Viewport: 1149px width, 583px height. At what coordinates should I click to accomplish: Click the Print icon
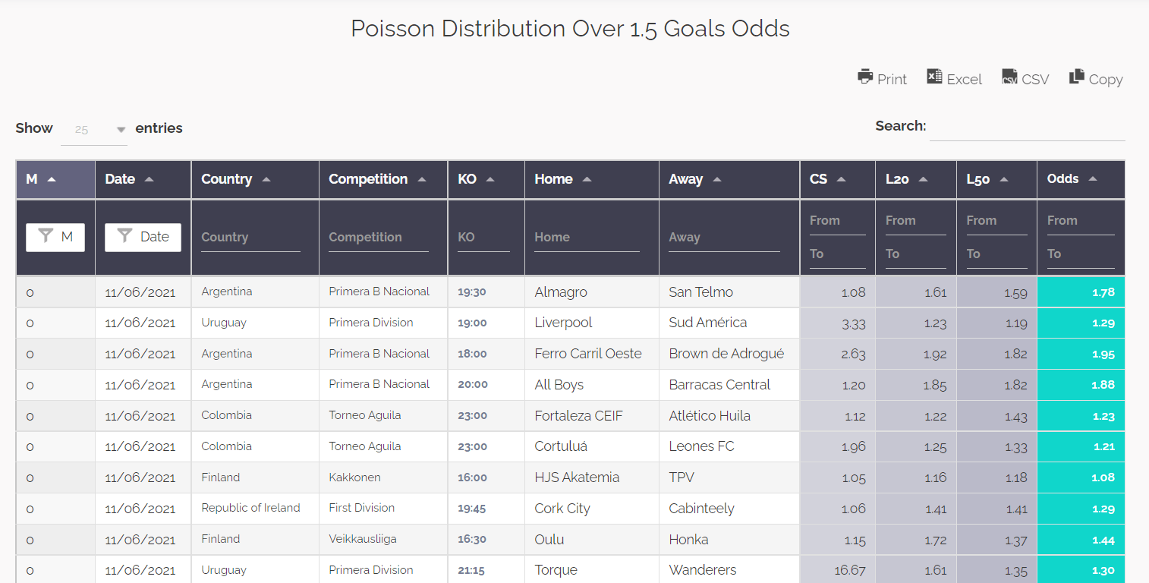click(865, 76)
